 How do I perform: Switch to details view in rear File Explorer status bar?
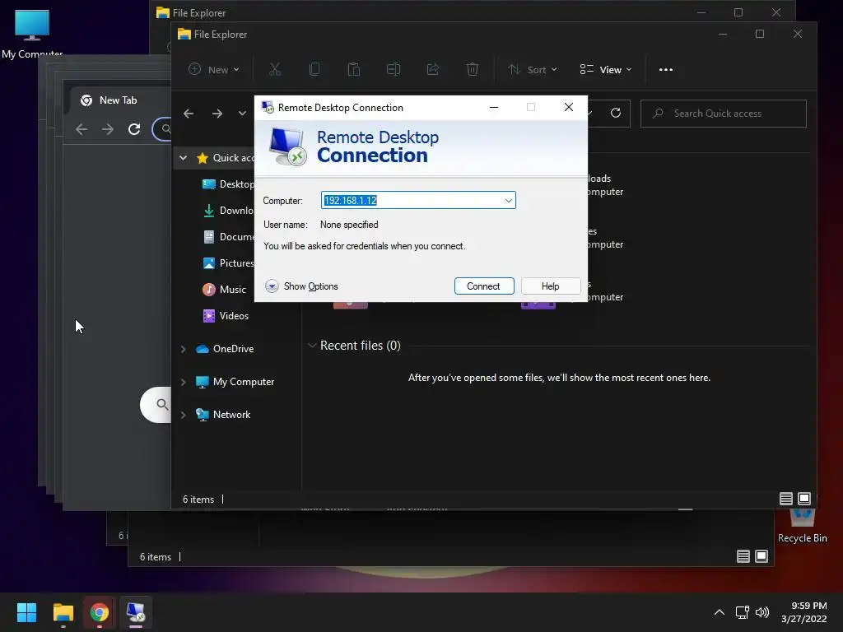743,556
